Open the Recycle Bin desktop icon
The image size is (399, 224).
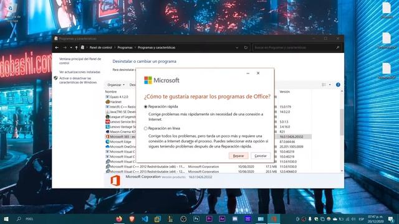tap(12, 11)
